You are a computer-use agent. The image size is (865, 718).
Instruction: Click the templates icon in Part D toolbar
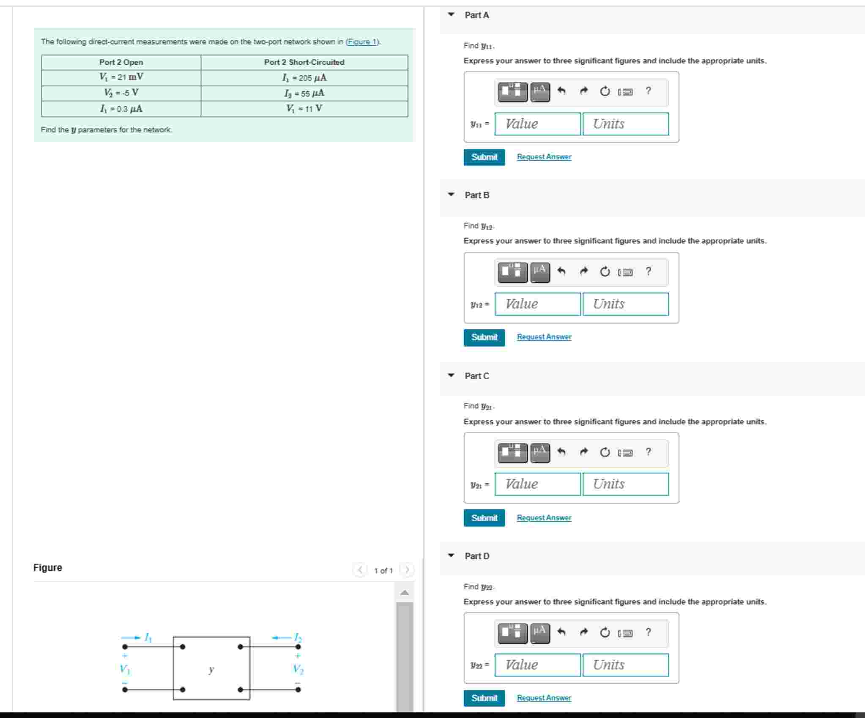click(512, 633)
